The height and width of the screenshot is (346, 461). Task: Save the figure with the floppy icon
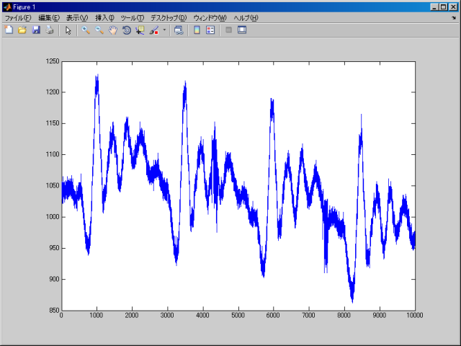35,30
